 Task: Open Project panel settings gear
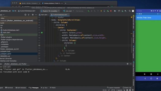[x=33, y=15]
